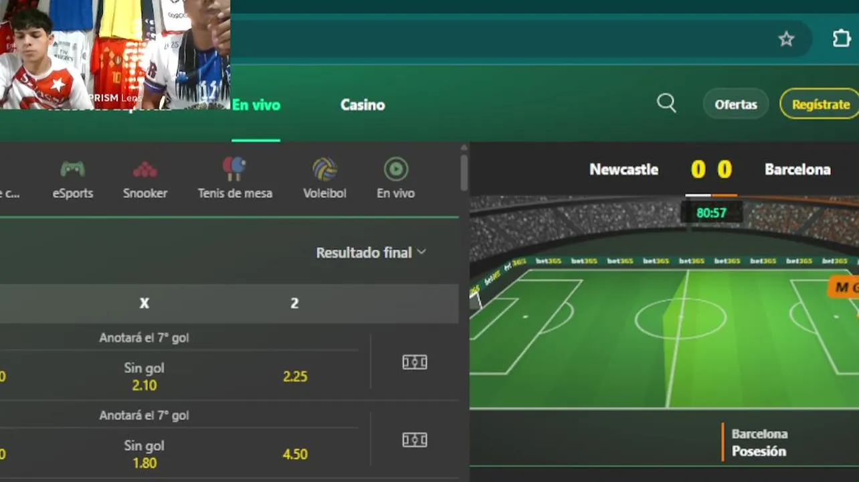The image size is (859, 482).
Task: Open the eSports gamepad icon
Action: click(73, 169)
